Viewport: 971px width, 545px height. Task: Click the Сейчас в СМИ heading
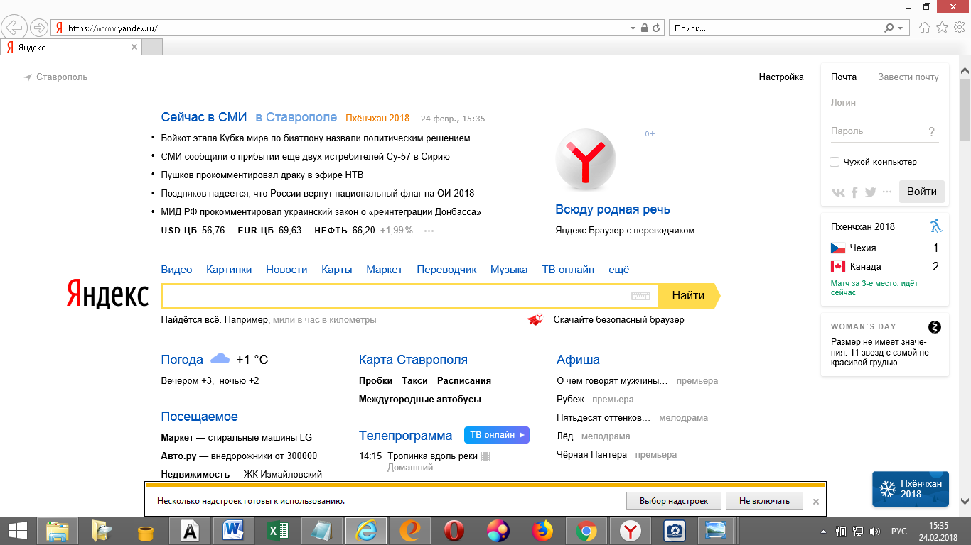pyautogui.click(x=204, y=117)
